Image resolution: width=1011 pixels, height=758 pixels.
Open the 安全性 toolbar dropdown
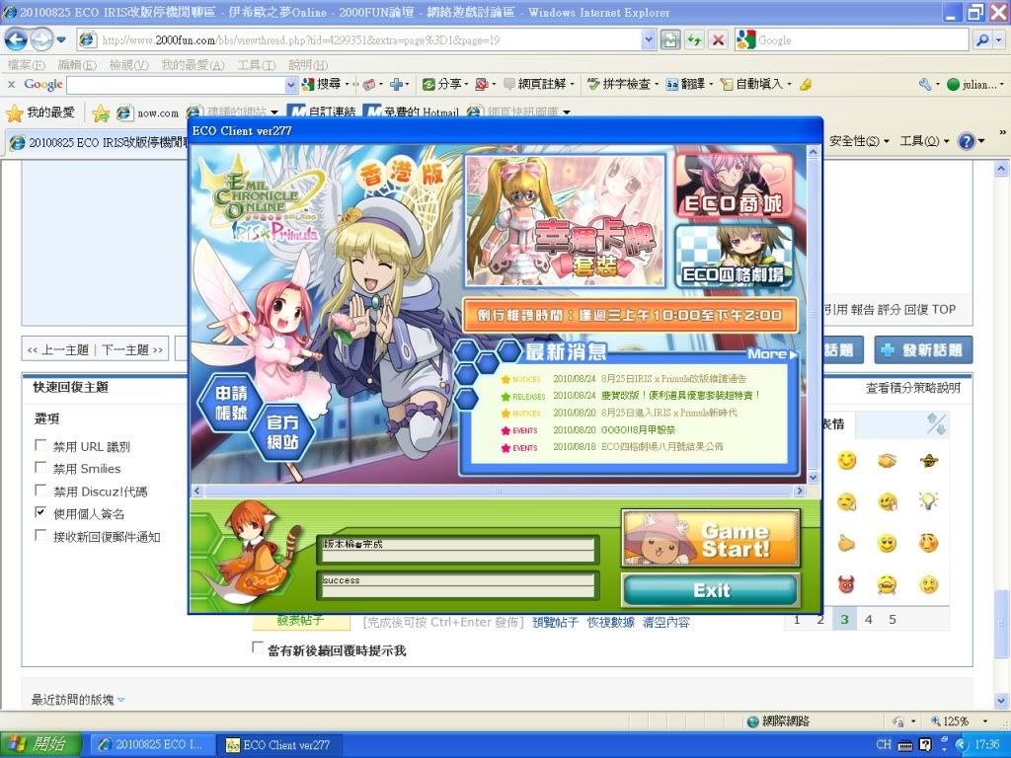click(x=860, y=141)
